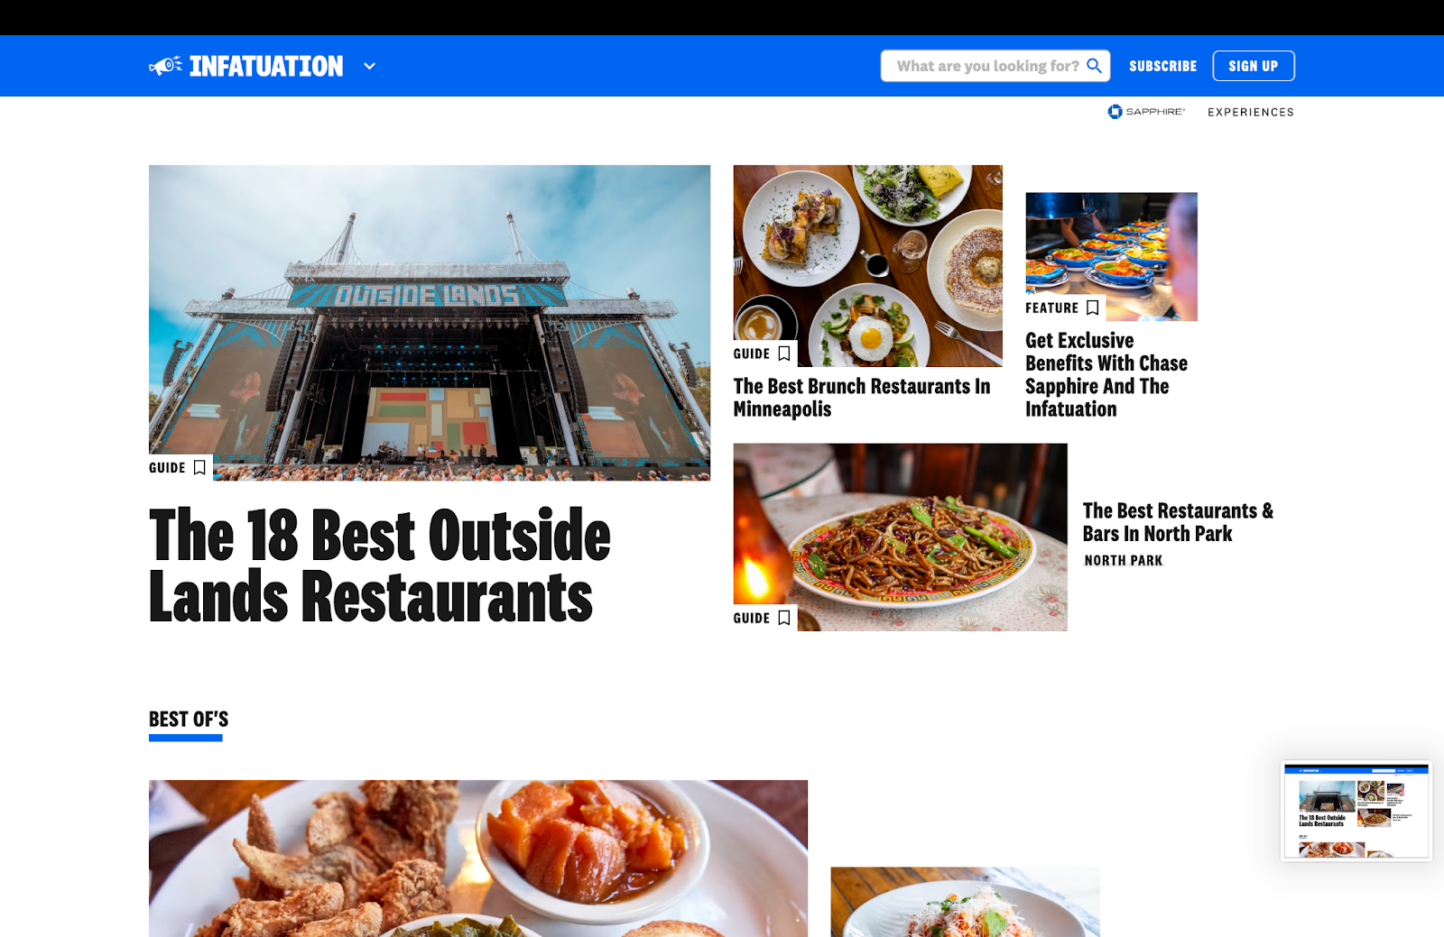Bookmark the Minneapolis brunch guide
The image size is (1444, 937).
click(783, 354)
